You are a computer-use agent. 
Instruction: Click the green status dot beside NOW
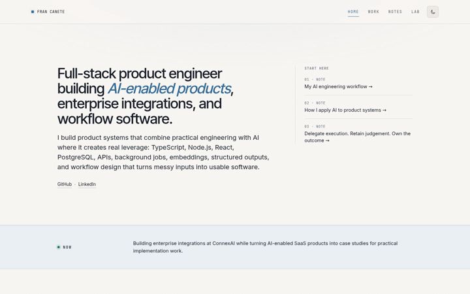point(59,247)
